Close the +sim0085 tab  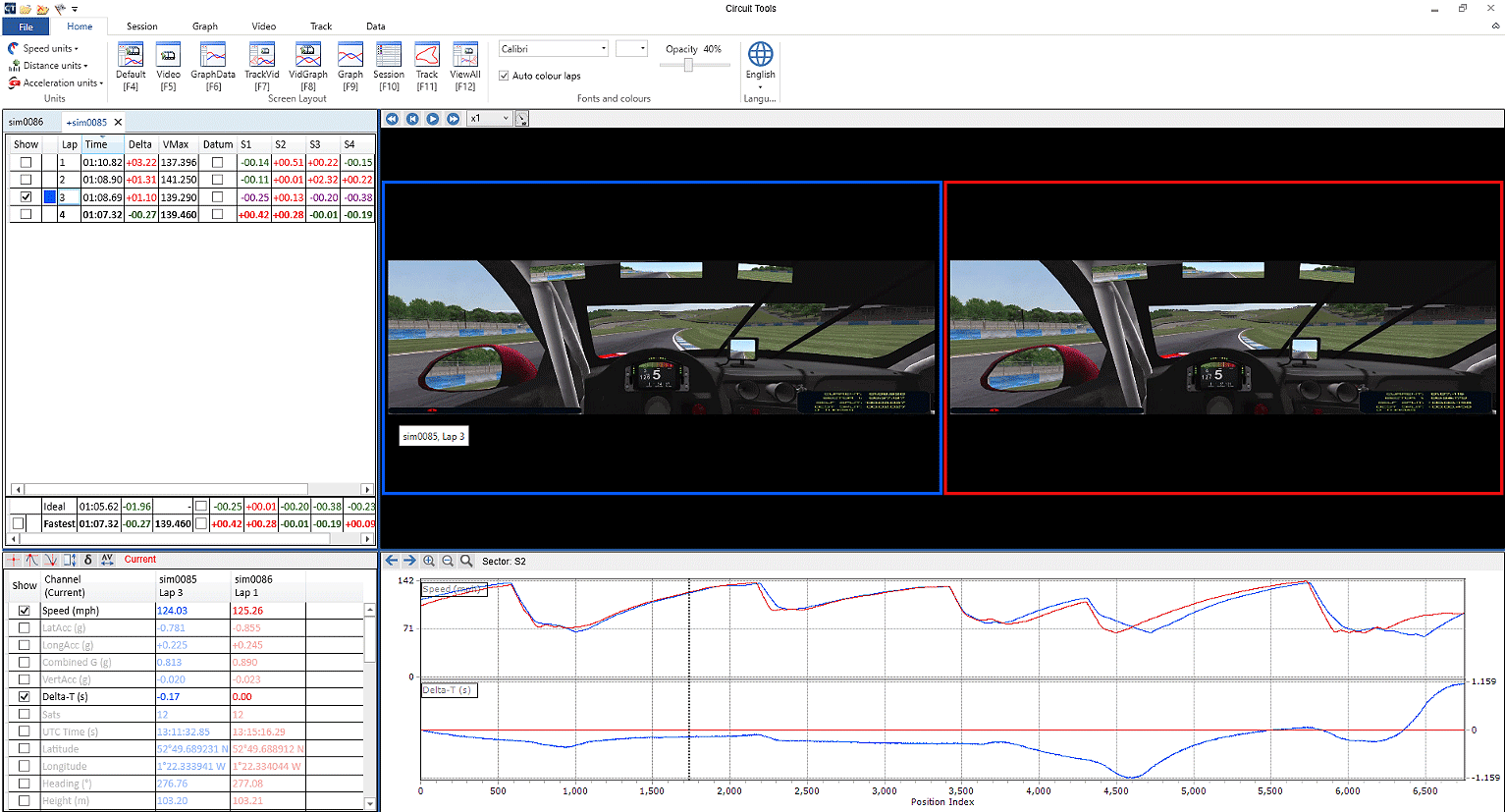coord(118,123)
